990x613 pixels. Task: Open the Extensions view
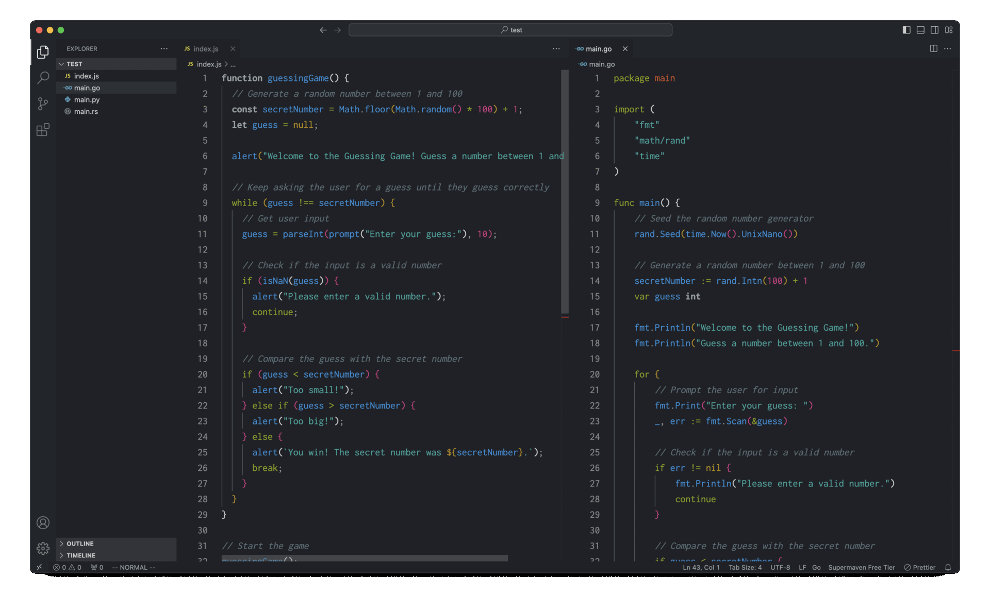(x=43, y=130)
